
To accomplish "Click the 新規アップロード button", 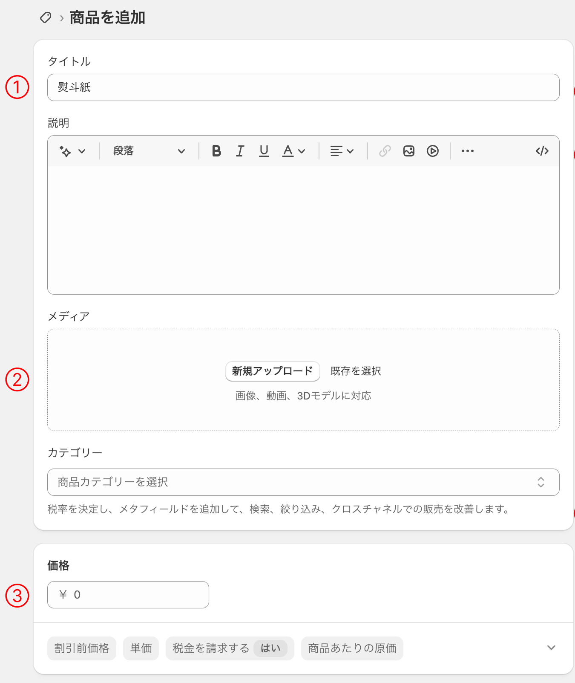I will (x=273, y=371).
